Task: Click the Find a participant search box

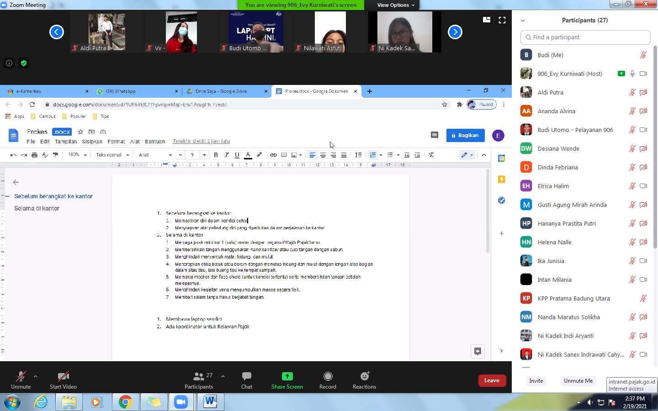Action: coord(585,37)
